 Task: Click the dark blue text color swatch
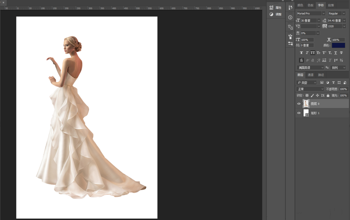pos(338,45)
